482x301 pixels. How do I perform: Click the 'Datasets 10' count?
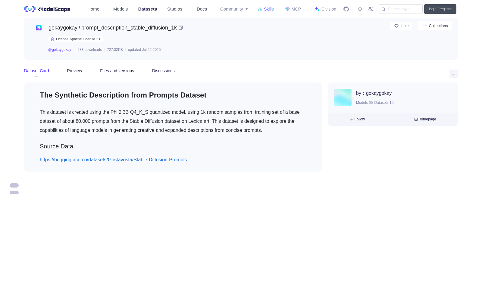(384, 103)
